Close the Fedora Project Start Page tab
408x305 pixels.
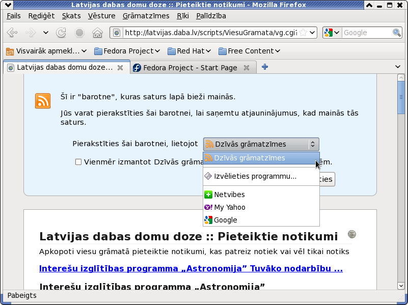coord(247,68)
